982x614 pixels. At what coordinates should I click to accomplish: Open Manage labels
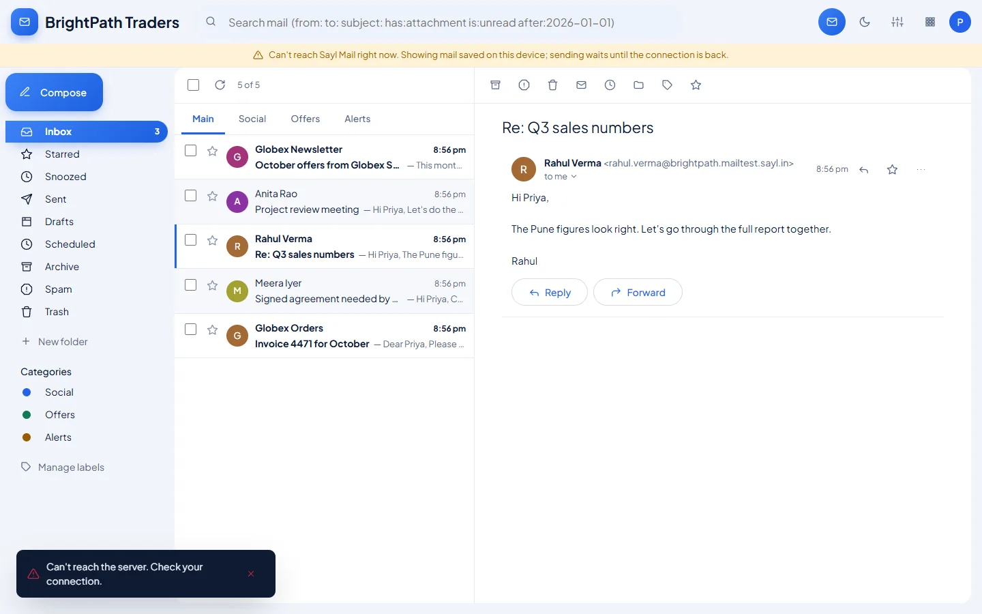[x=63, y=467]
